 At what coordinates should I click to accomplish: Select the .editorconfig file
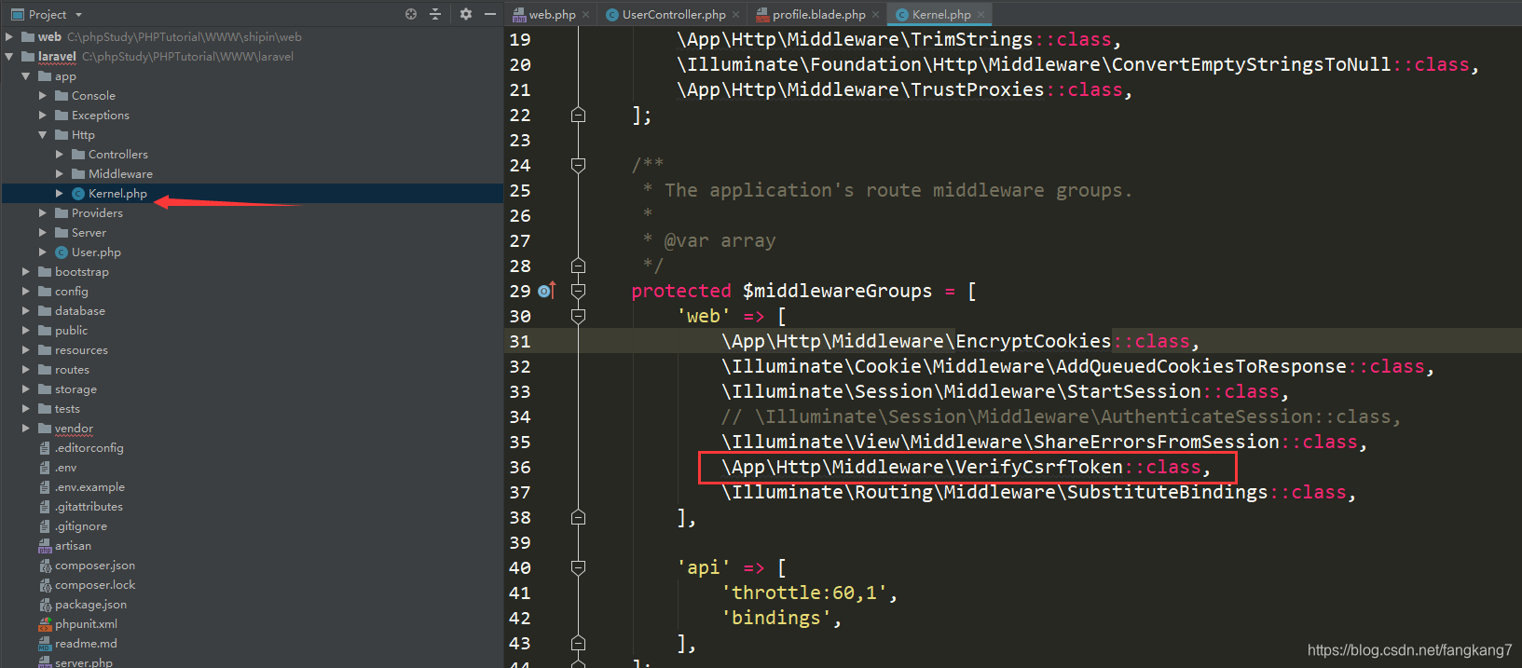pos(89,448)
